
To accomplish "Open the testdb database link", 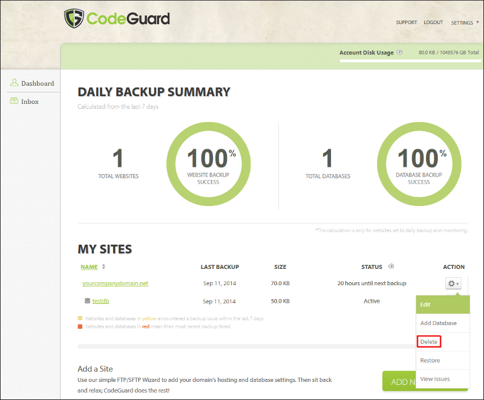I will [100, 301].
